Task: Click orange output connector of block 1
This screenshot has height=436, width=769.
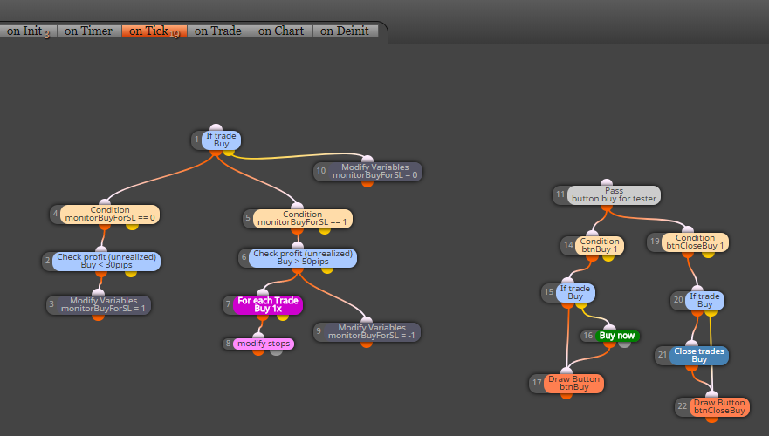Action: [216, 152]
